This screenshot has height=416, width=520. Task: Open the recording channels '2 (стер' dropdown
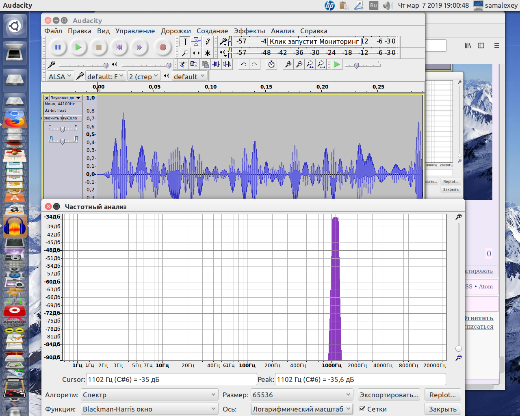pos(143,76)
